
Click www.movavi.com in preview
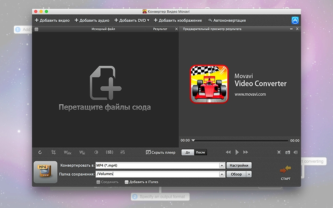pyautogui.click(x=250, y=94)
